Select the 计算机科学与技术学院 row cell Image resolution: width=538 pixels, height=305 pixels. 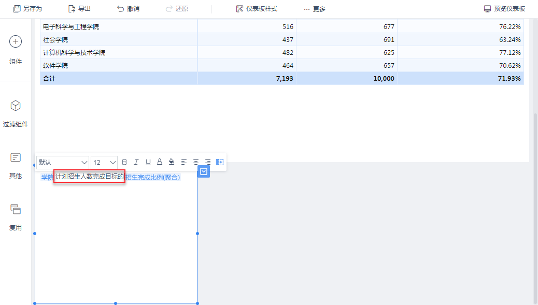point(119,53)
